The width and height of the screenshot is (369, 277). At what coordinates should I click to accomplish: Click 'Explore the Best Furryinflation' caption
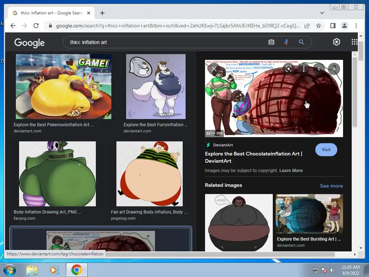pos(156,124)
